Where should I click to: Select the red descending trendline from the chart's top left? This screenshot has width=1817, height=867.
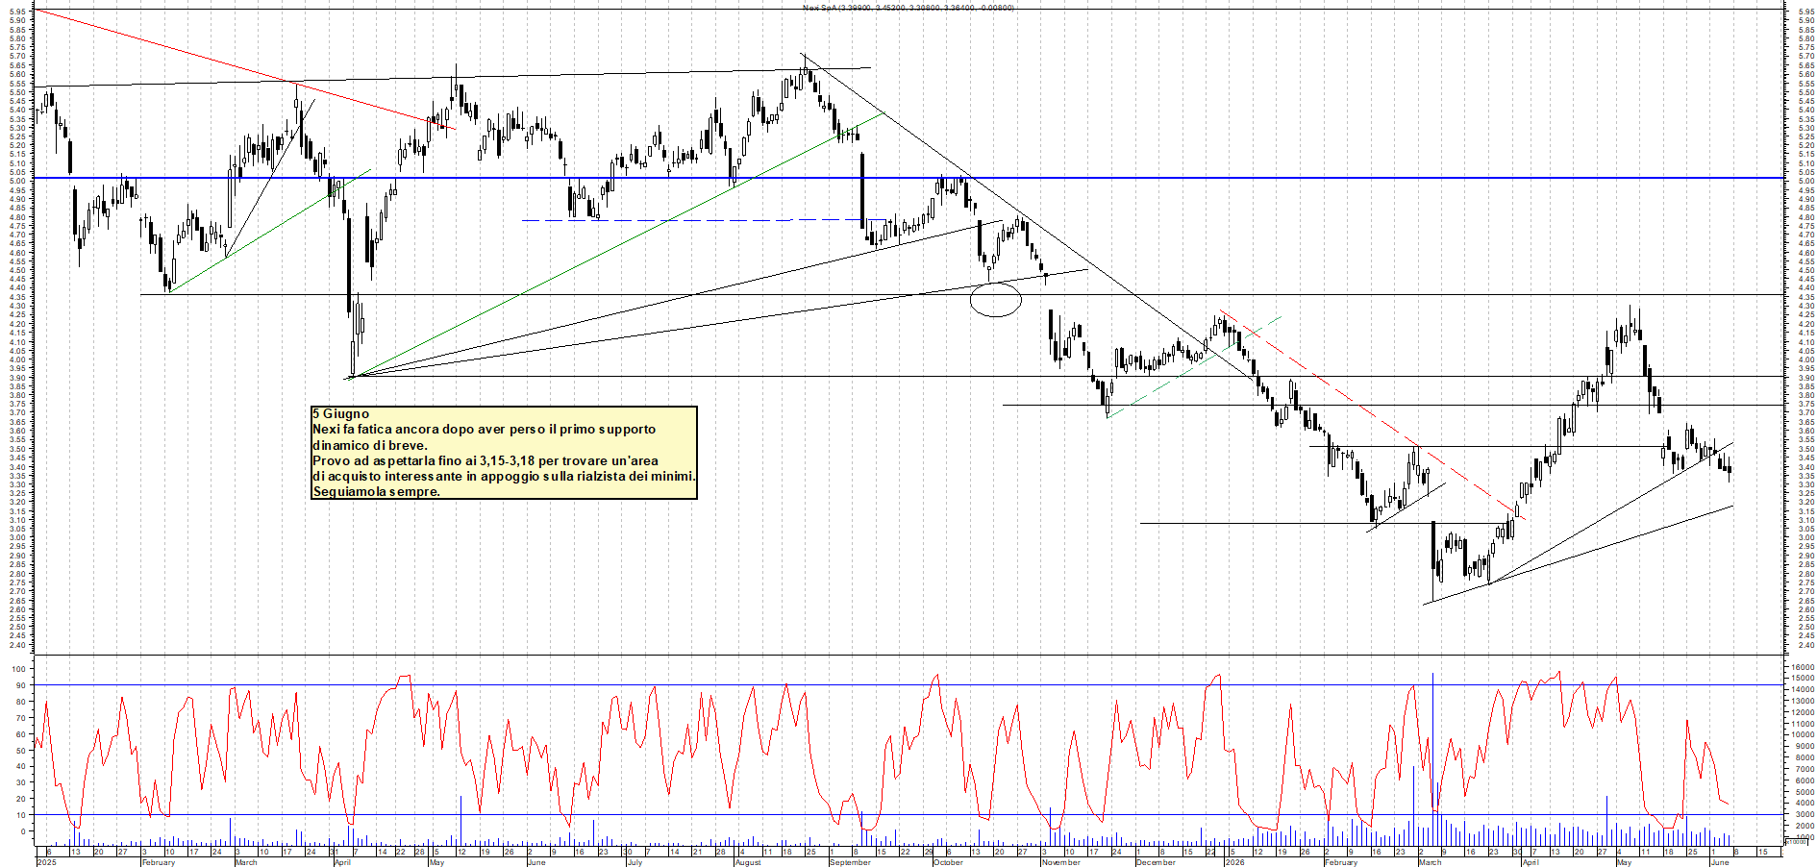point(244,68)
